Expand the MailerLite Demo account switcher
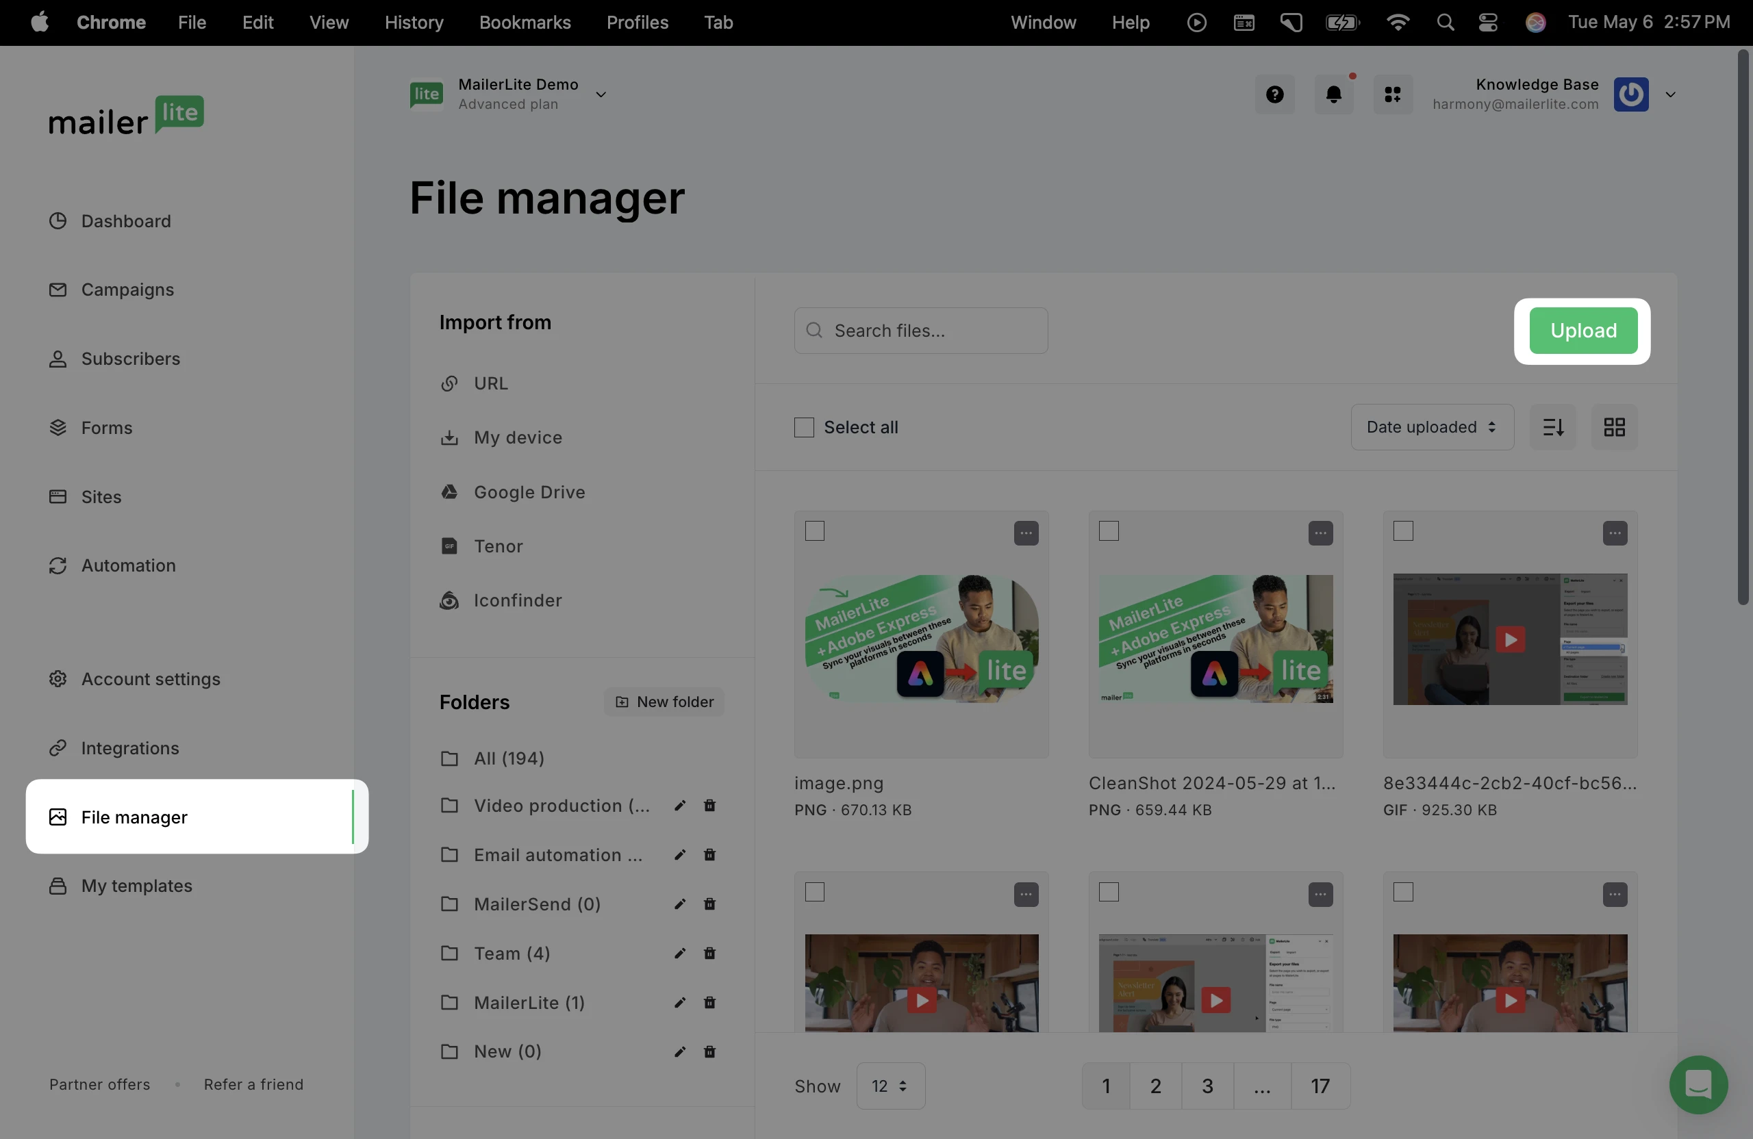The width and height of the screenshot is (1753, 1139). (601, 94)
